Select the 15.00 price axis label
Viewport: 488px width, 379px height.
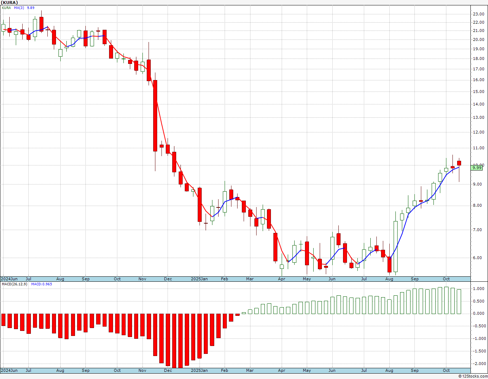[478, 92]
